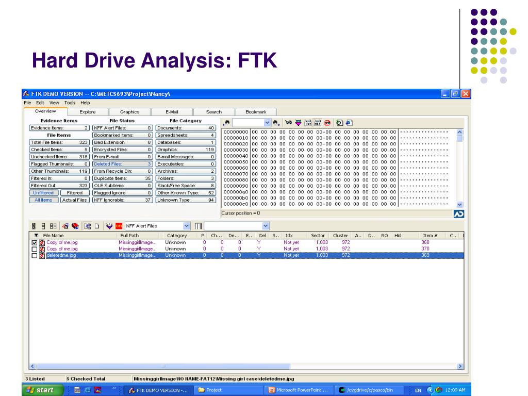Screen dimensions: 528x396
Task: Click the Slack/Free Space button
Action: (186, 186)
